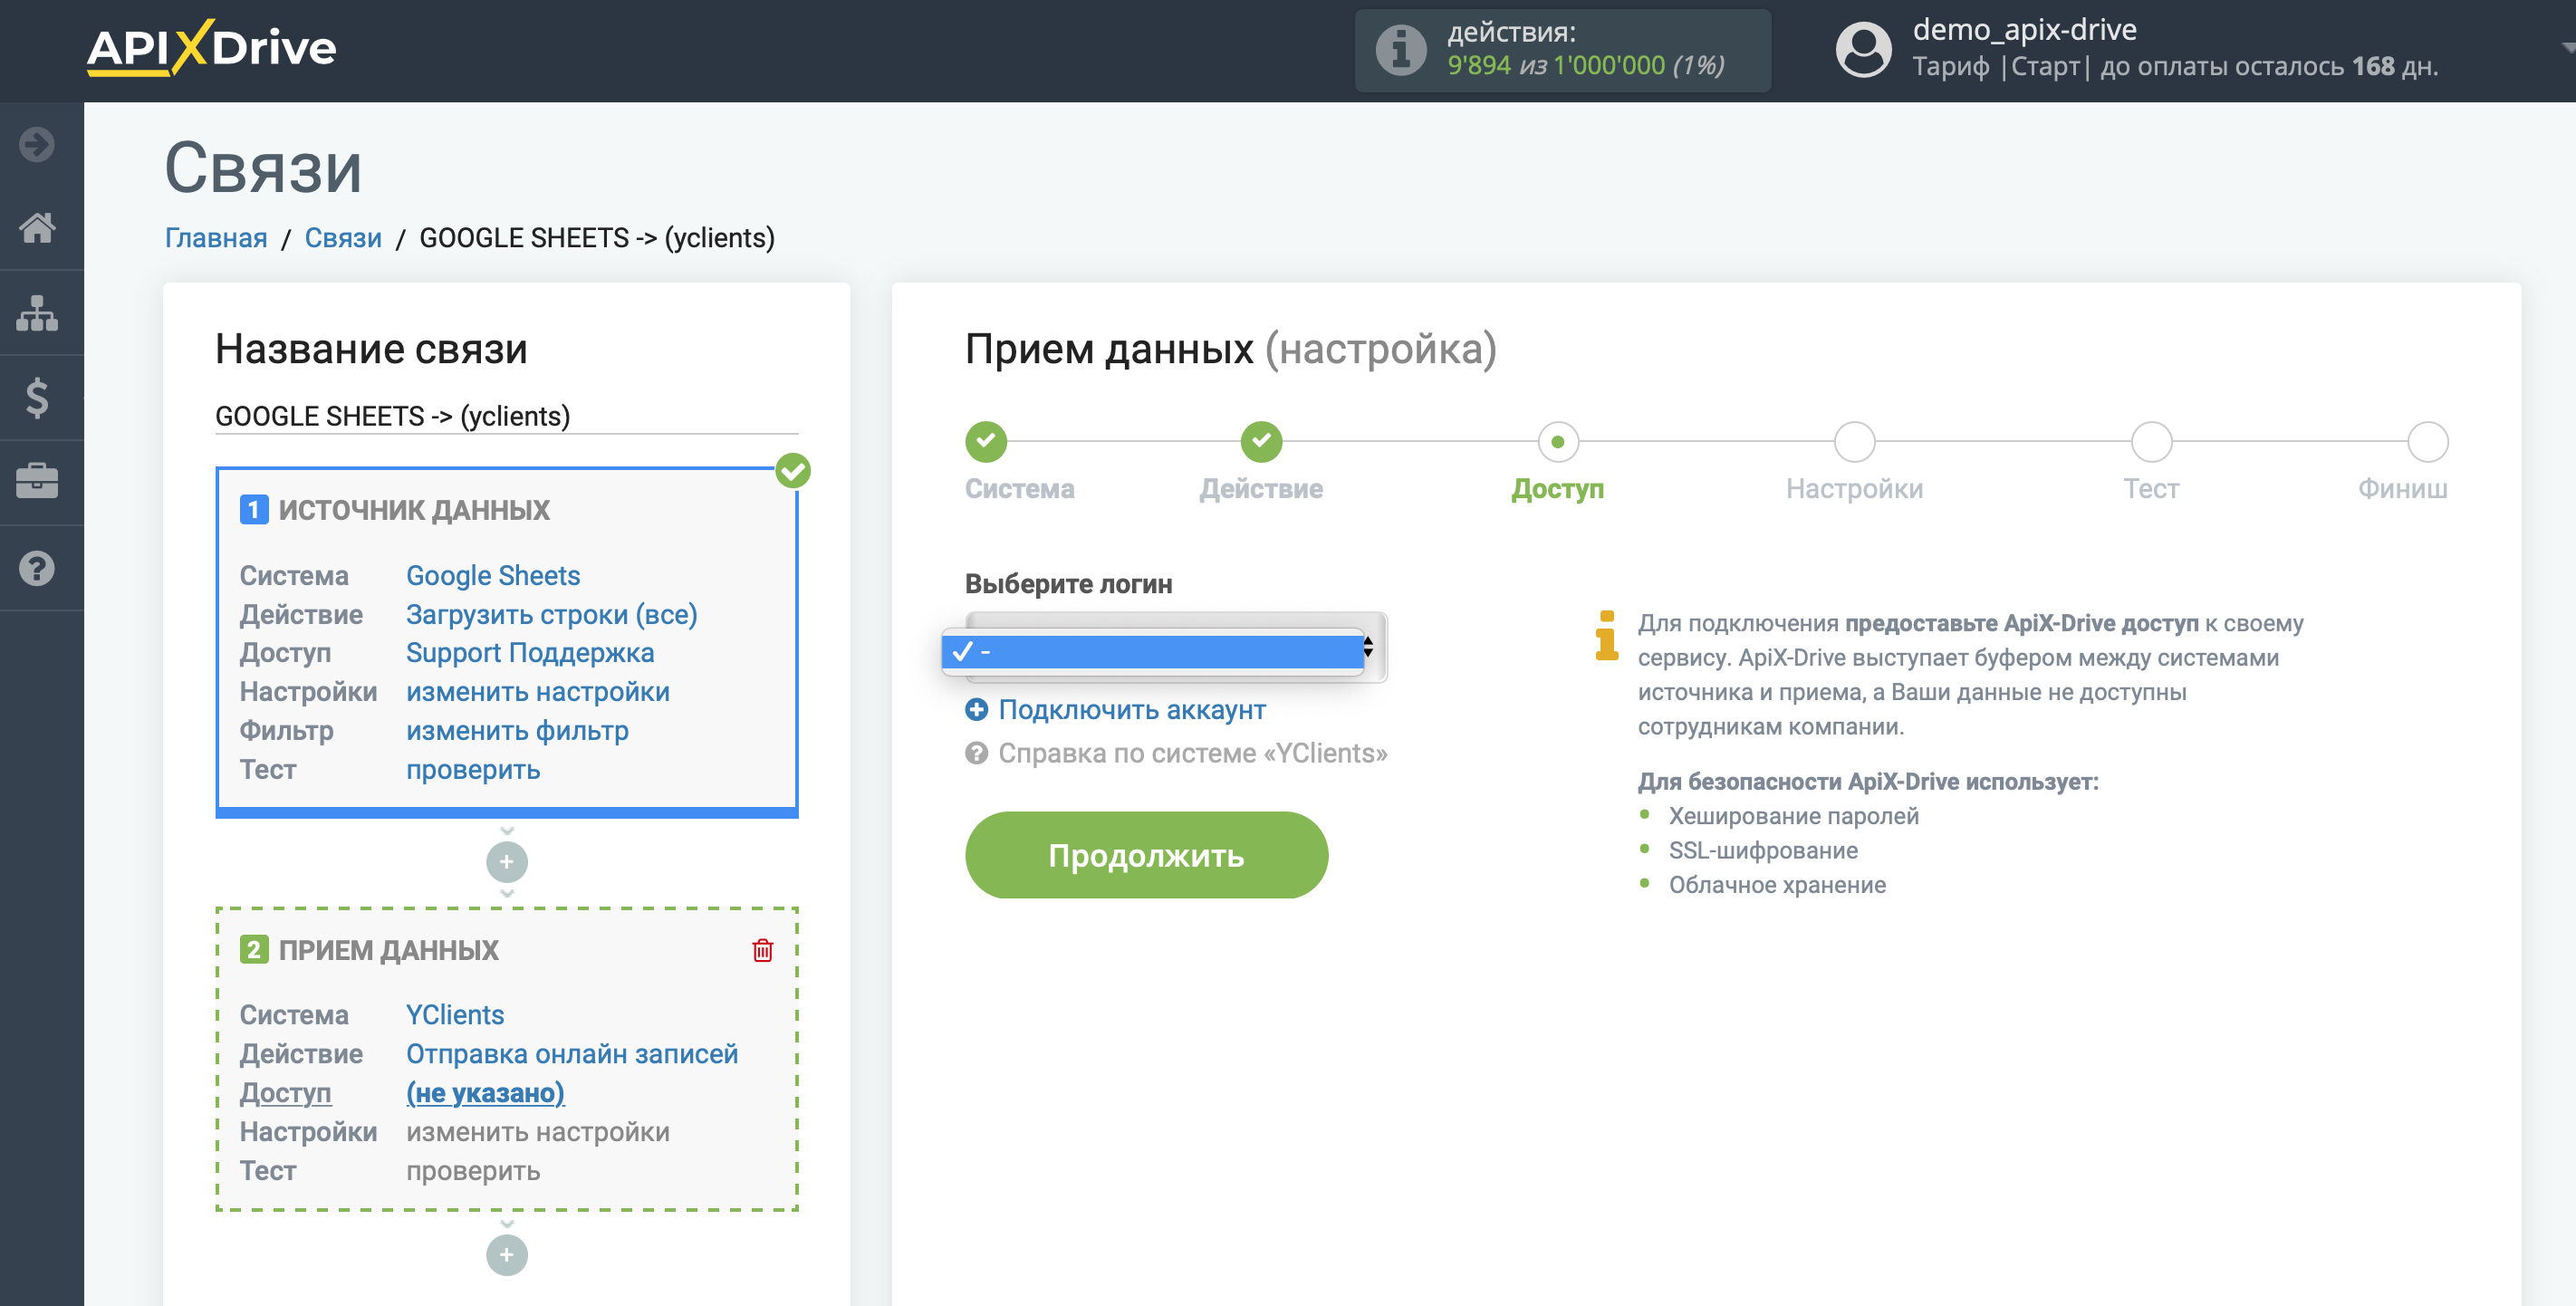Open the briefcase icon in sidebar
This screenshot has width=2576, height=1306.
coord(37,482)
